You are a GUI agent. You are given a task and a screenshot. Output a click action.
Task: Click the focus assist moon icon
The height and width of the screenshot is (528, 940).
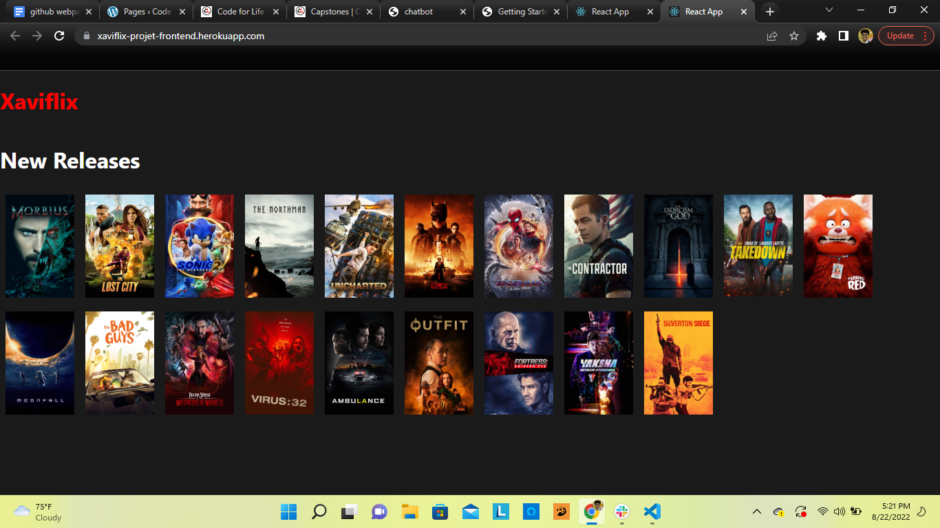click(923, 511)
